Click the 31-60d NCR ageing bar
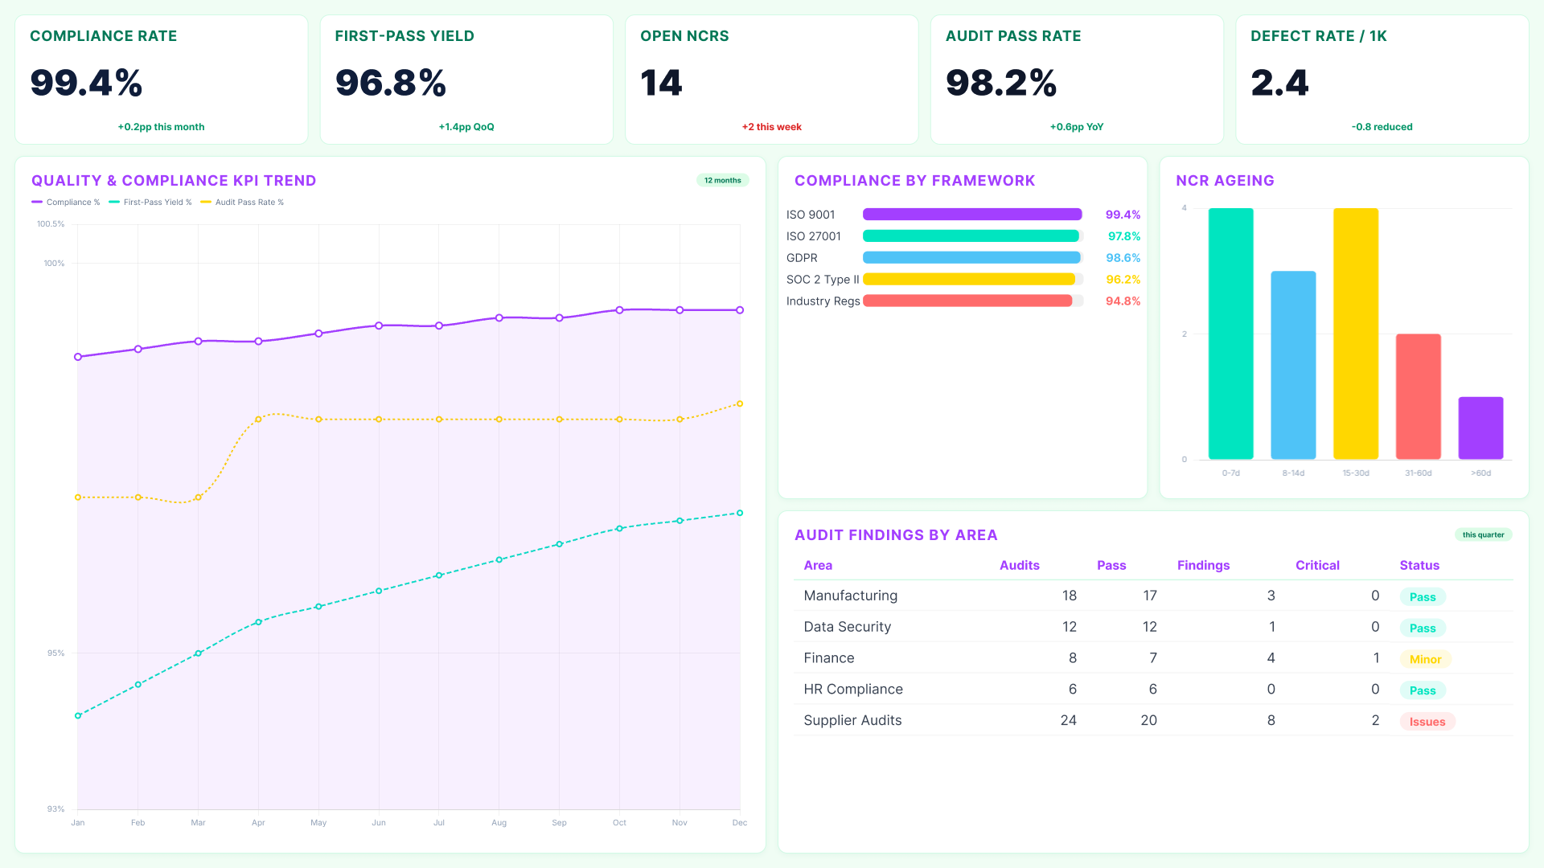Screen dimensions: 1544x868 coord(1419,396)
